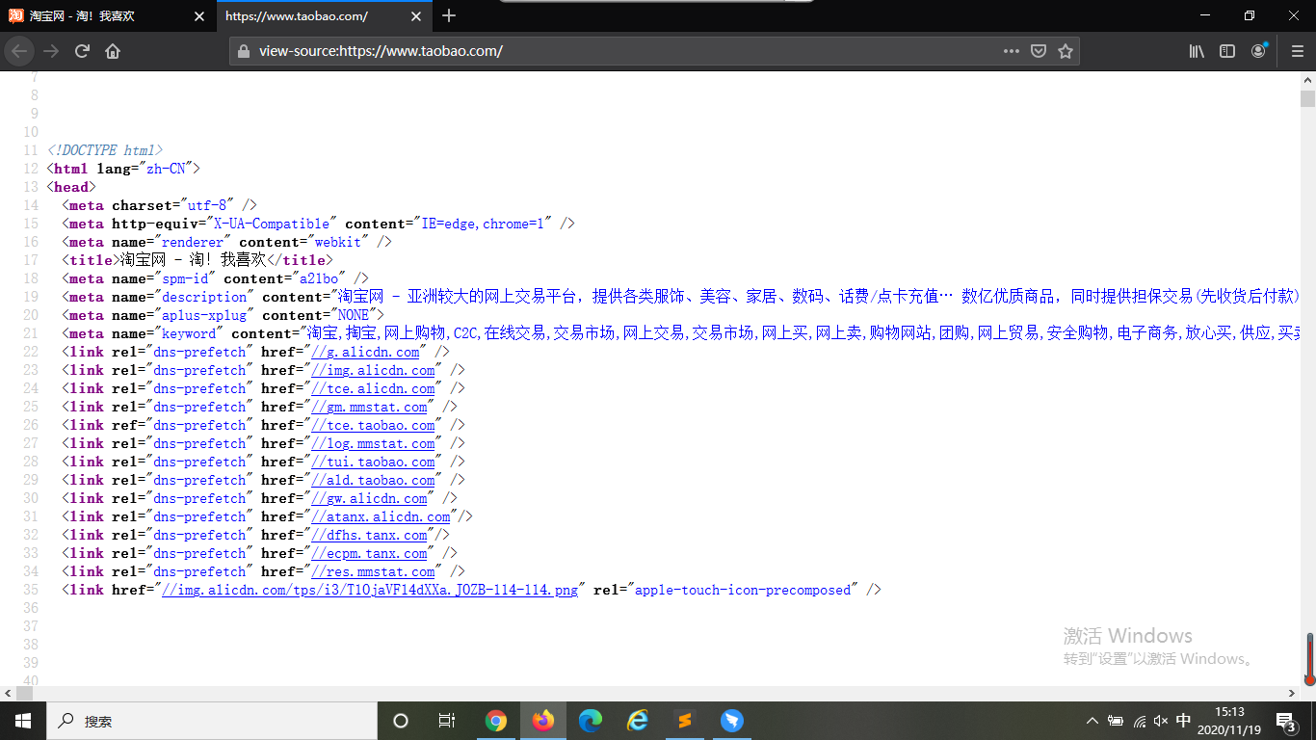Open the Firefox Account avatar icon
The image size is (1316, 740).
coord(1259,51)
